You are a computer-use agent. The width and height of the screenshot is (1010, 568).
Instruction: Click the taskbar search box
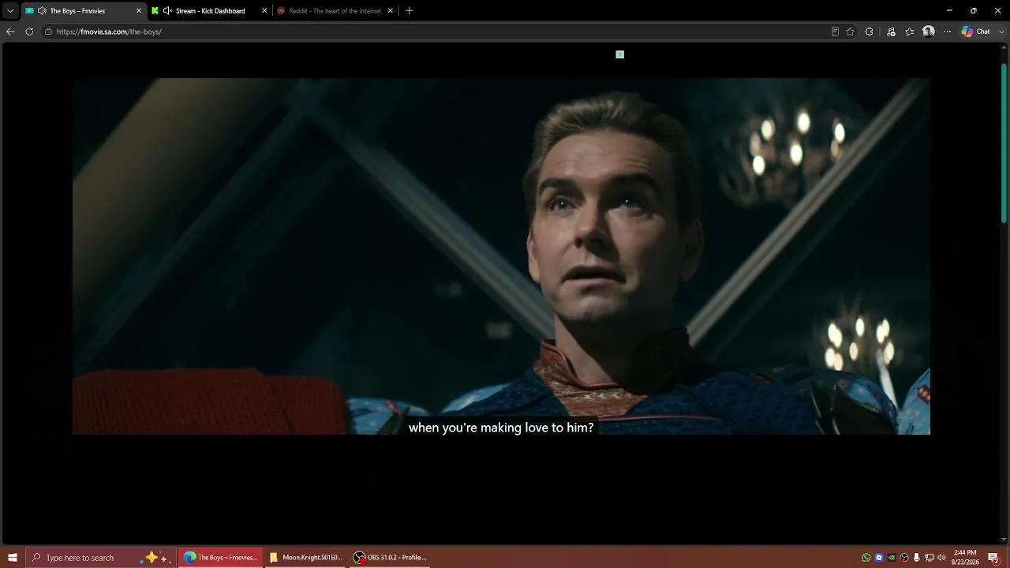tap(101, 558)
